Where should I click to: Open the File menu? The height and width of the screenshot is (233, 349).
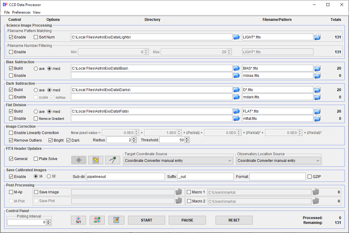7,12
